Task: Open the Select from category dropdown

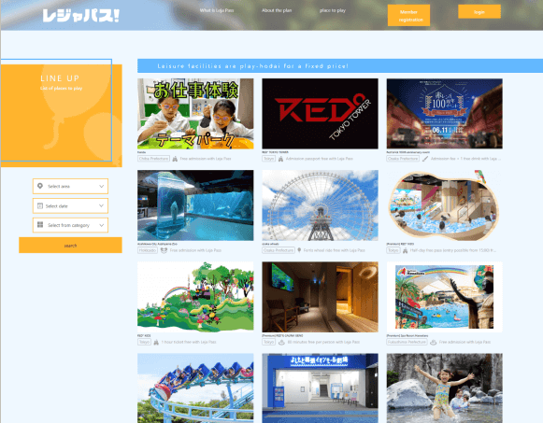Action: tap(70, 225)
